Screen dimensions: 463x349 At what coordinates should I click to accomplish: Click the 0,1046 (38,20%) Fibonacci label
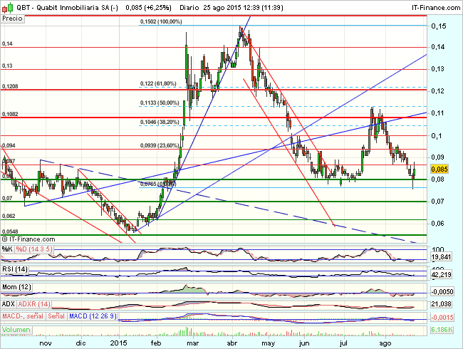pyautogui.click(x=160, y=122)
